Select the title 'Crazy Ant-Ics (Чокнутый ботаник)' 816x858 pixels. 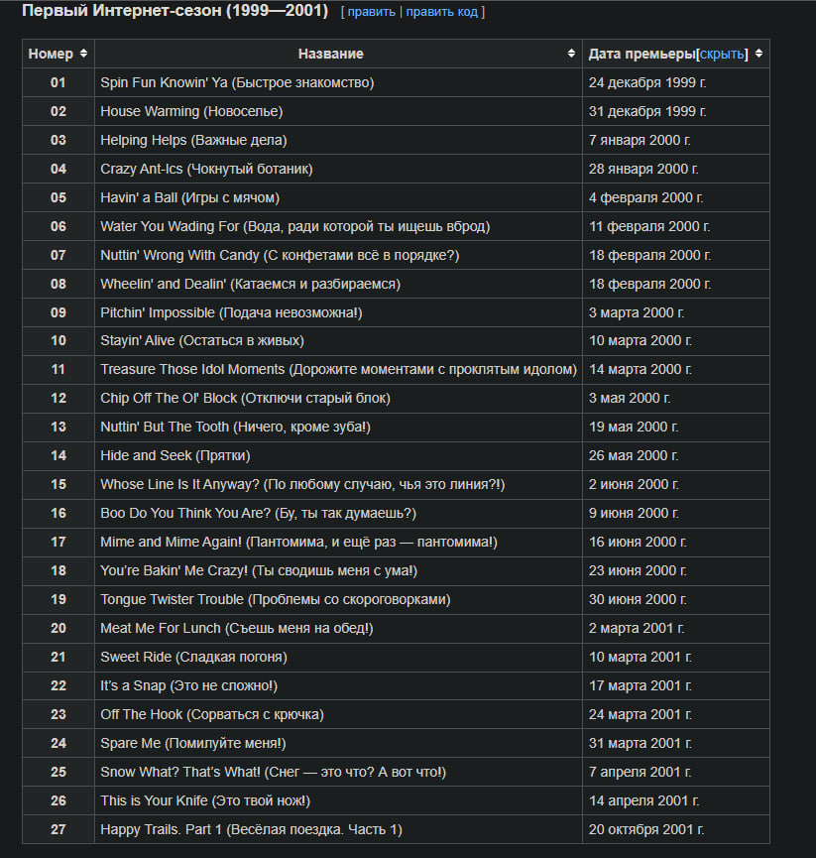207,169
